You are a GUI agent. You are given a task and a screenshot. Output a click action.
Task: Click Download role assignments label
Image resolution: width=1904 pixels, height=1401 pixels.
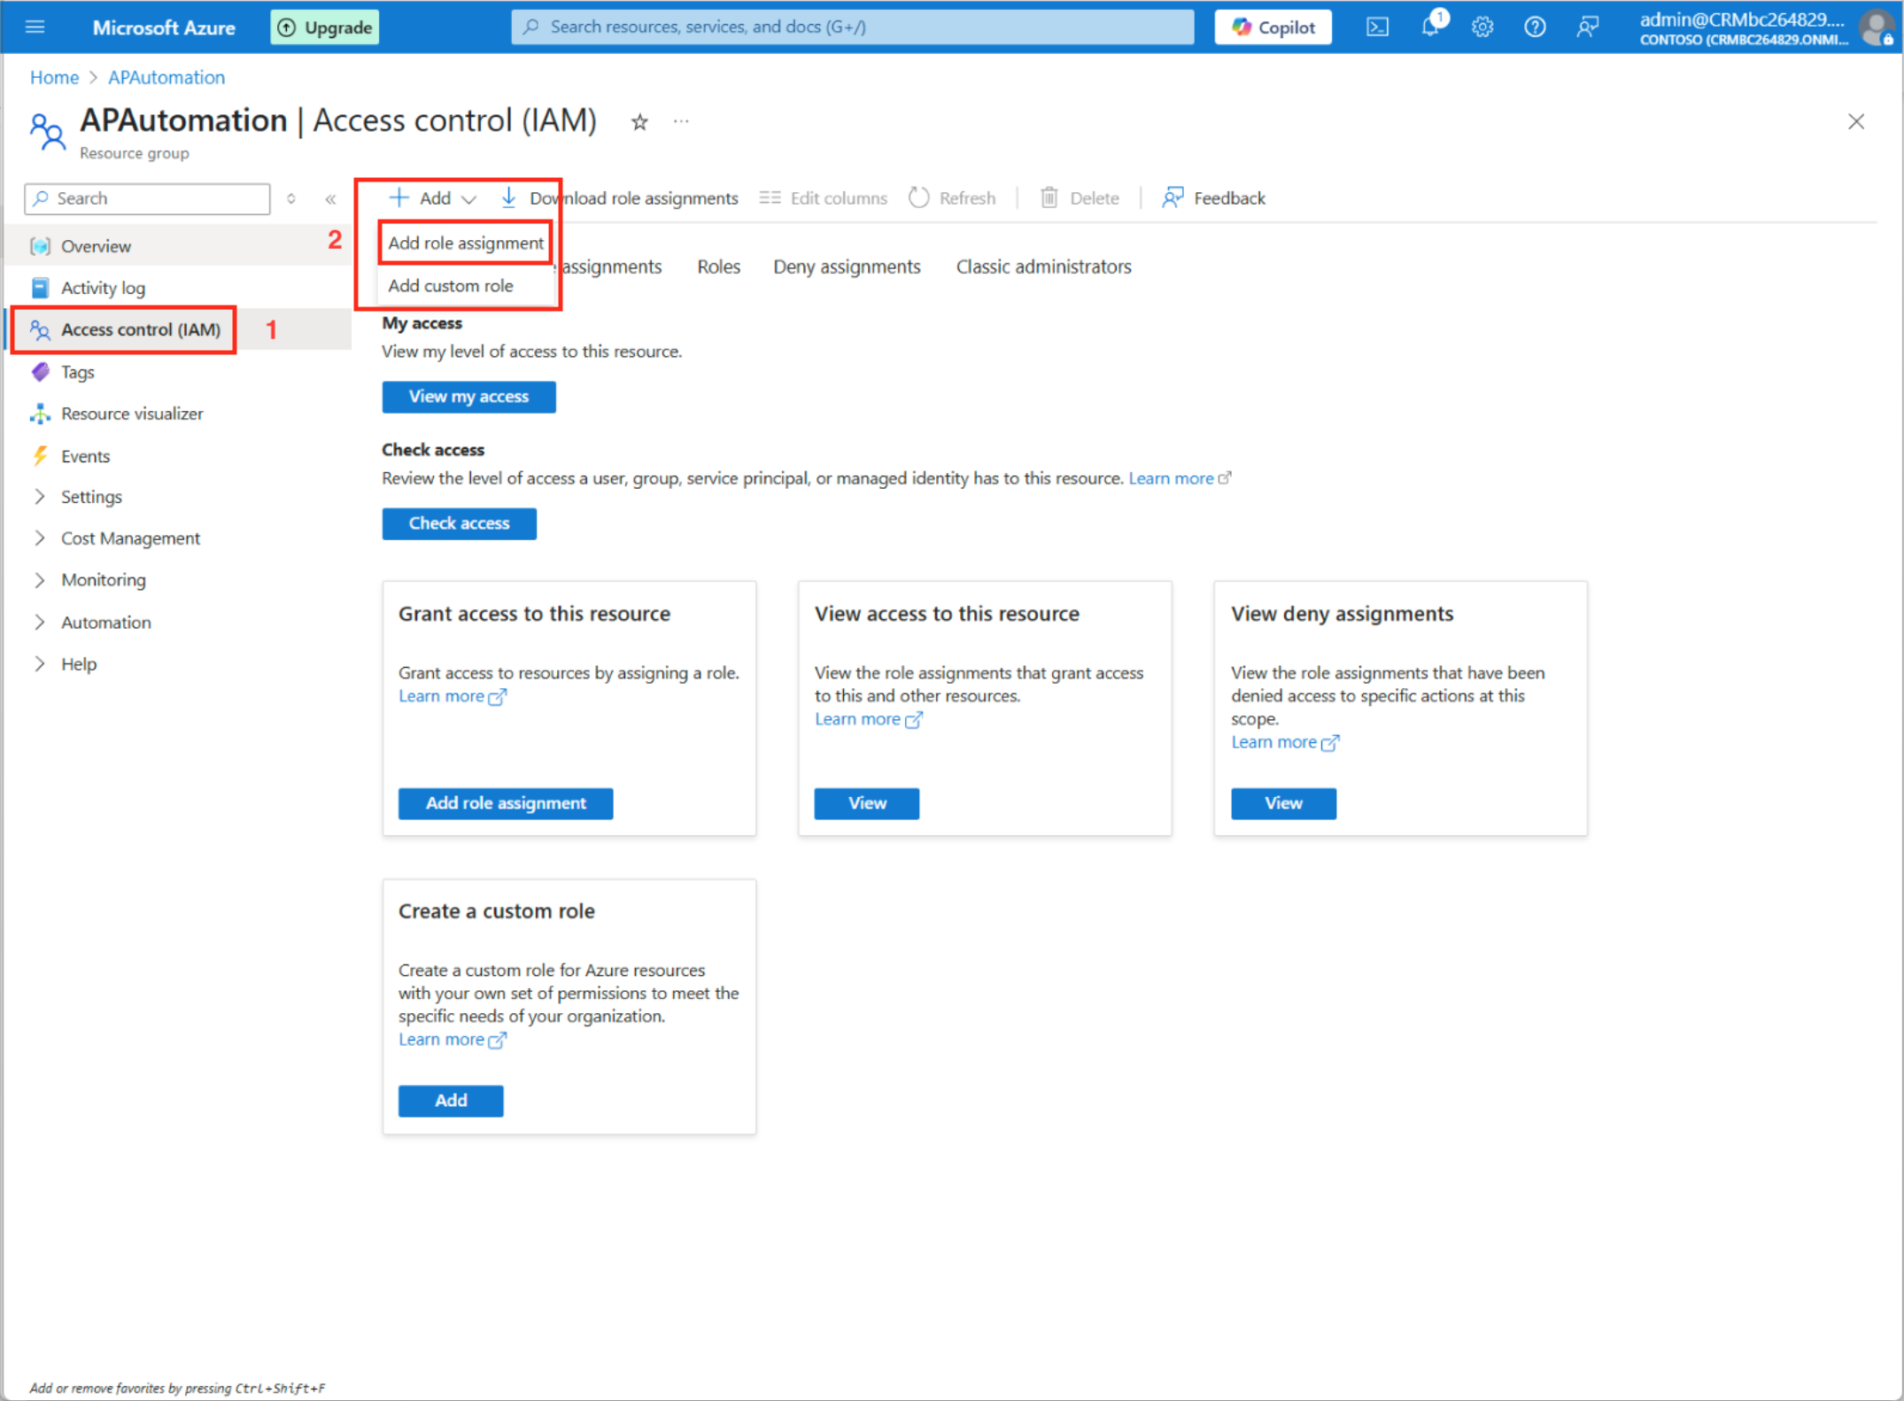click(633, 198)
